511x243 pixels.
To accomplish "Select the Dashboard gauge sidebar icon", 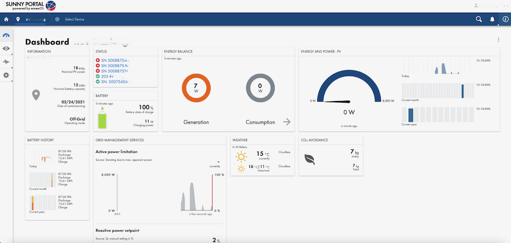I will [6, 36].
